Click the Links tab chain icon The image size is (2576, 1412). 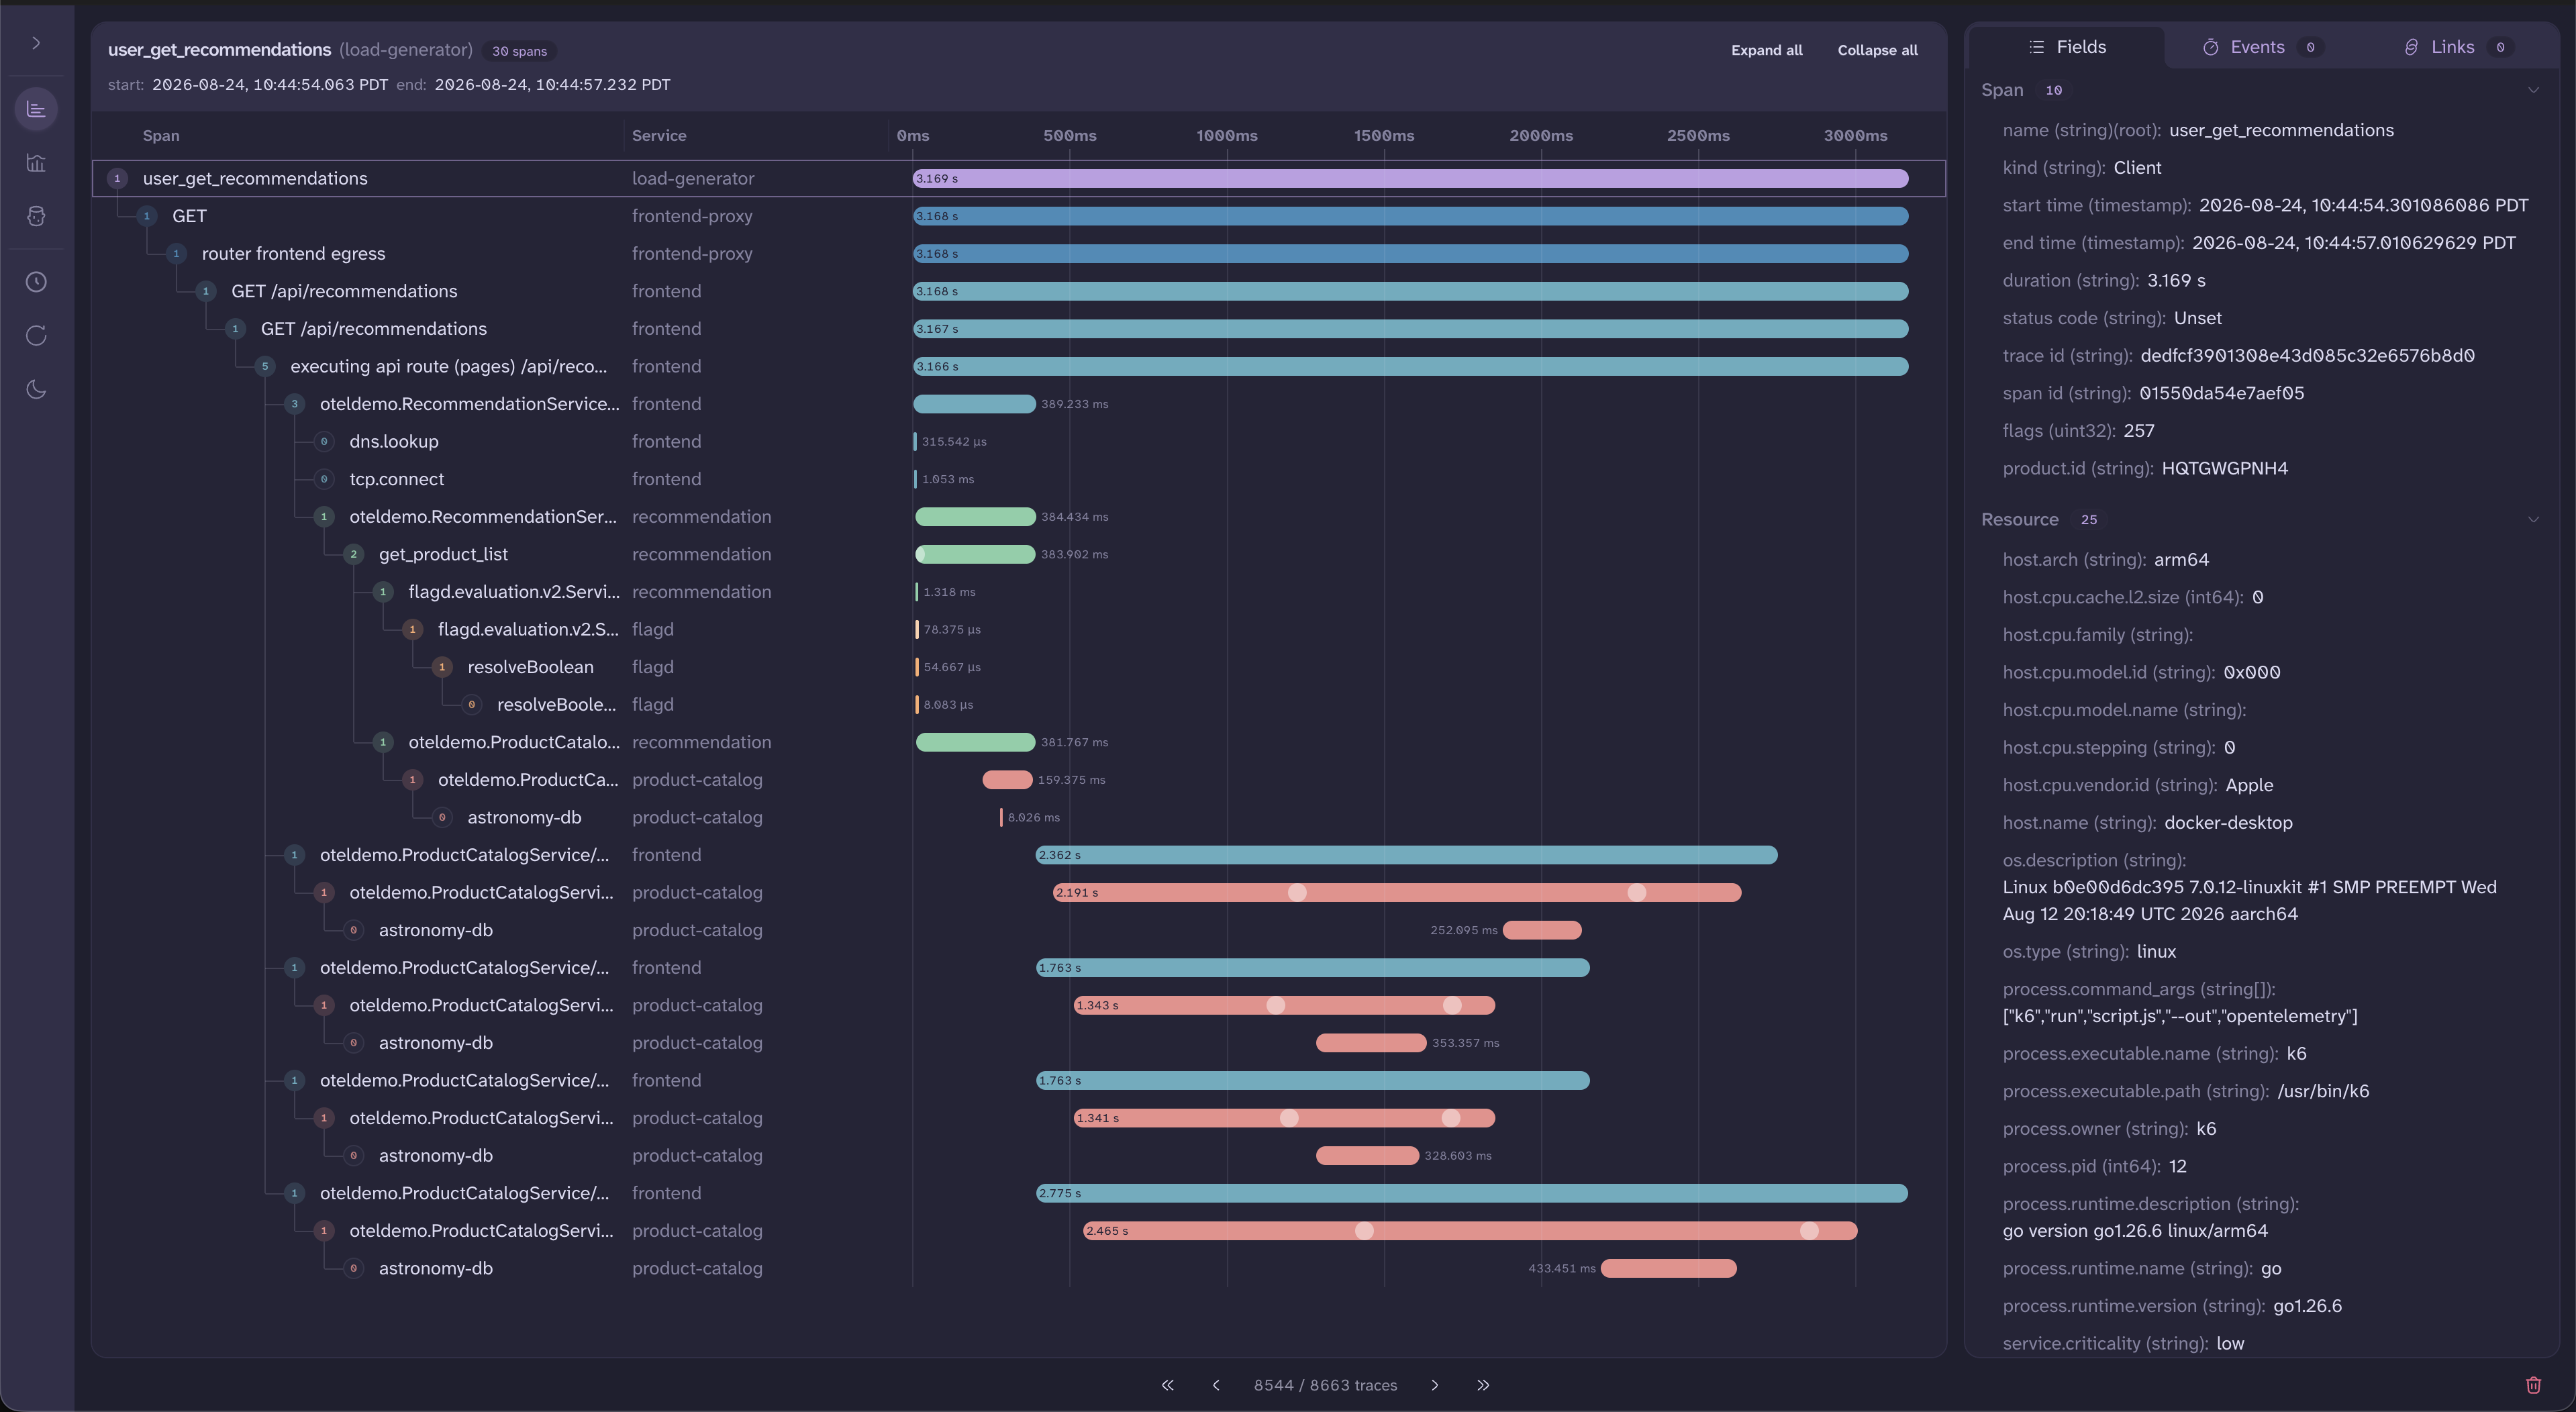pyautogui.click(x=2411, y=47)
